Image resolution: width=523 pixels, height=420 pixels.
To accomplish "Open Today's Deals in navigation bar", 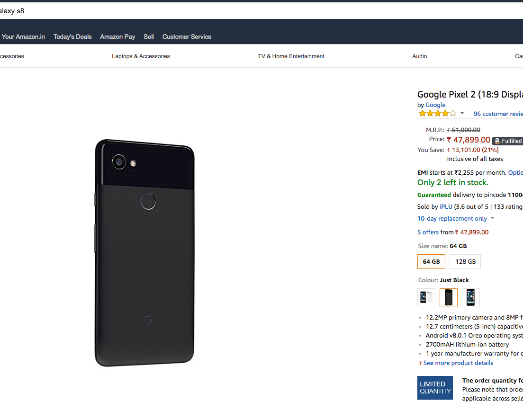I will 72,36.
